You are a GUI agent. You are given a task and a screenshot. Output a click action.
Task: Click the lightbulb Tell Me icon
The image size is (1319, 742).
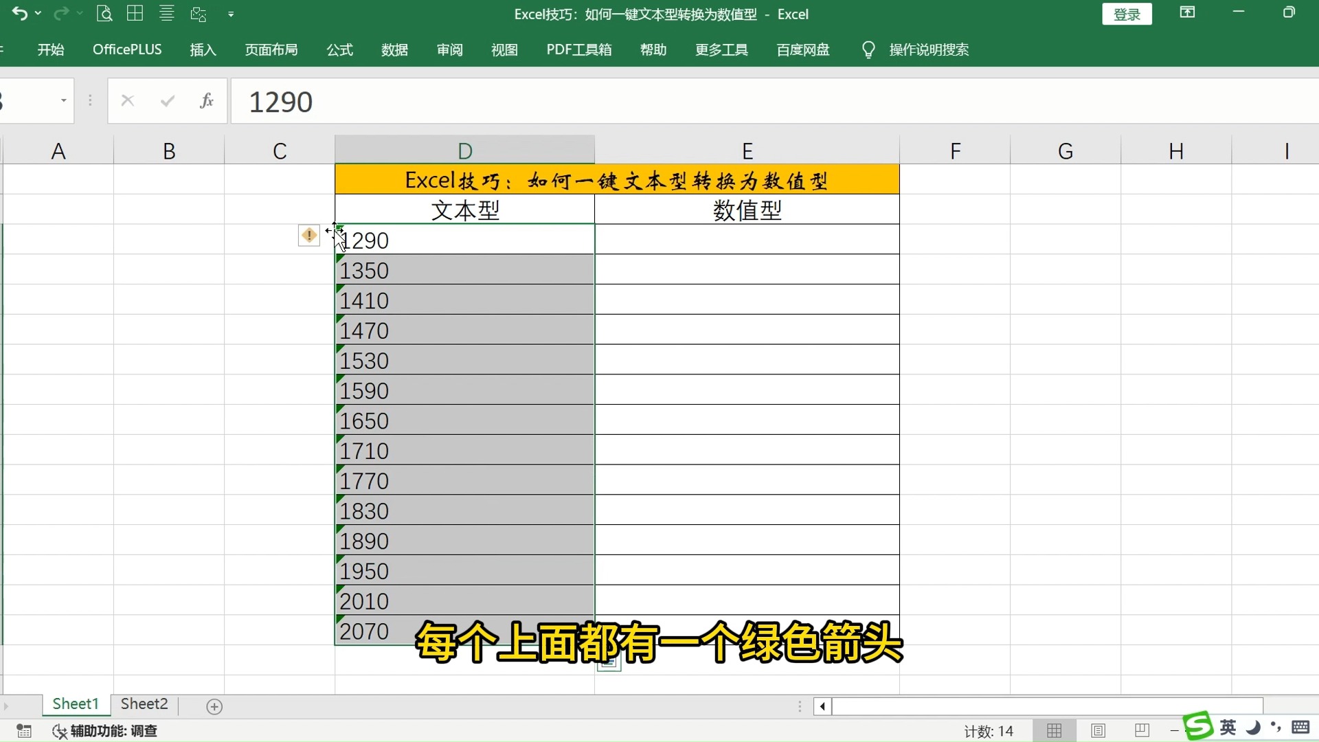point(868,49)
